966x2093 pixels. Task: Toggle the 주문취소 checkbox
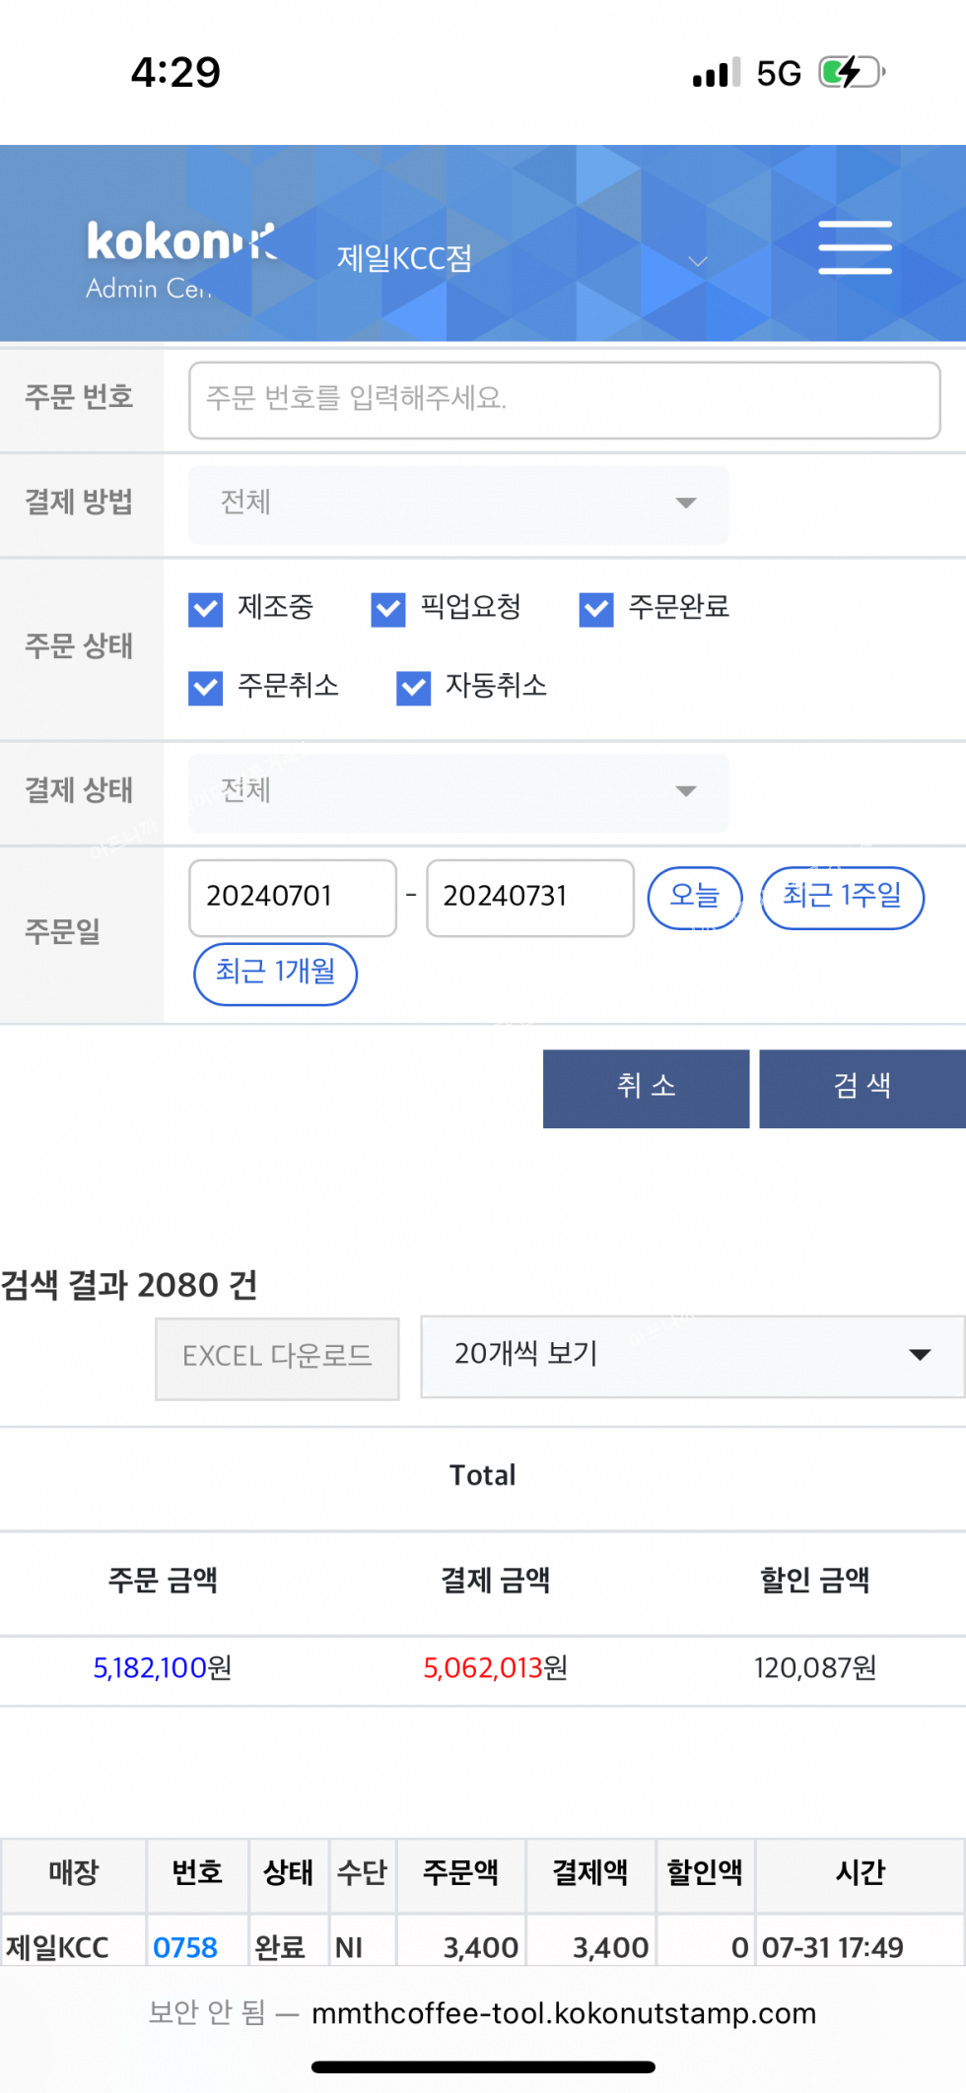click(x=206, y=687)
